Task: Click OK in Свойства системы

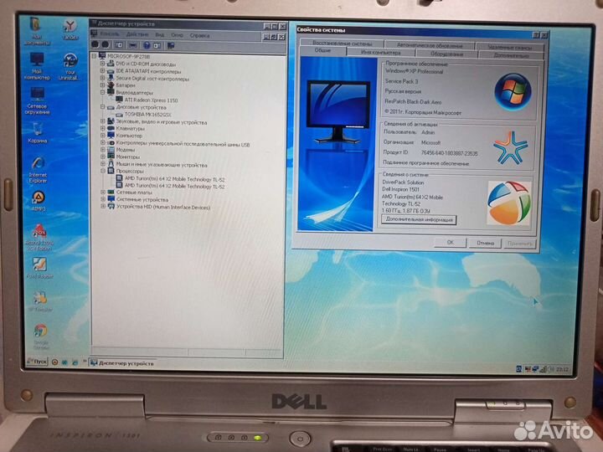Action: pyautogui.click(x=450, y=243)
